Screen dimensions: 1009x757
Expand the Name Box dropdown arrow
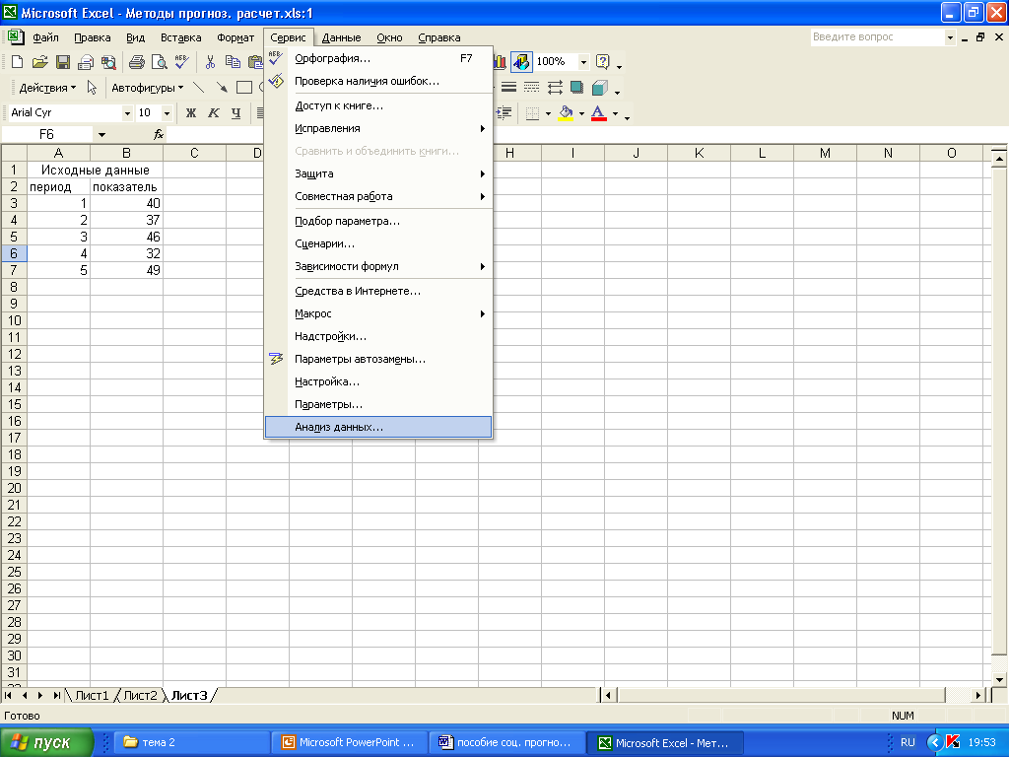[x=101, y=134]
